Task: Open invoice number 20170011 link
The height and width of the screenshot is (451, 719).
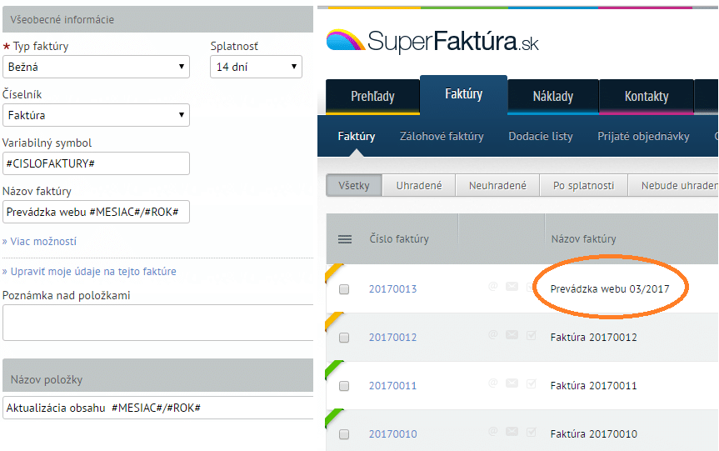Action: (393, 385)
